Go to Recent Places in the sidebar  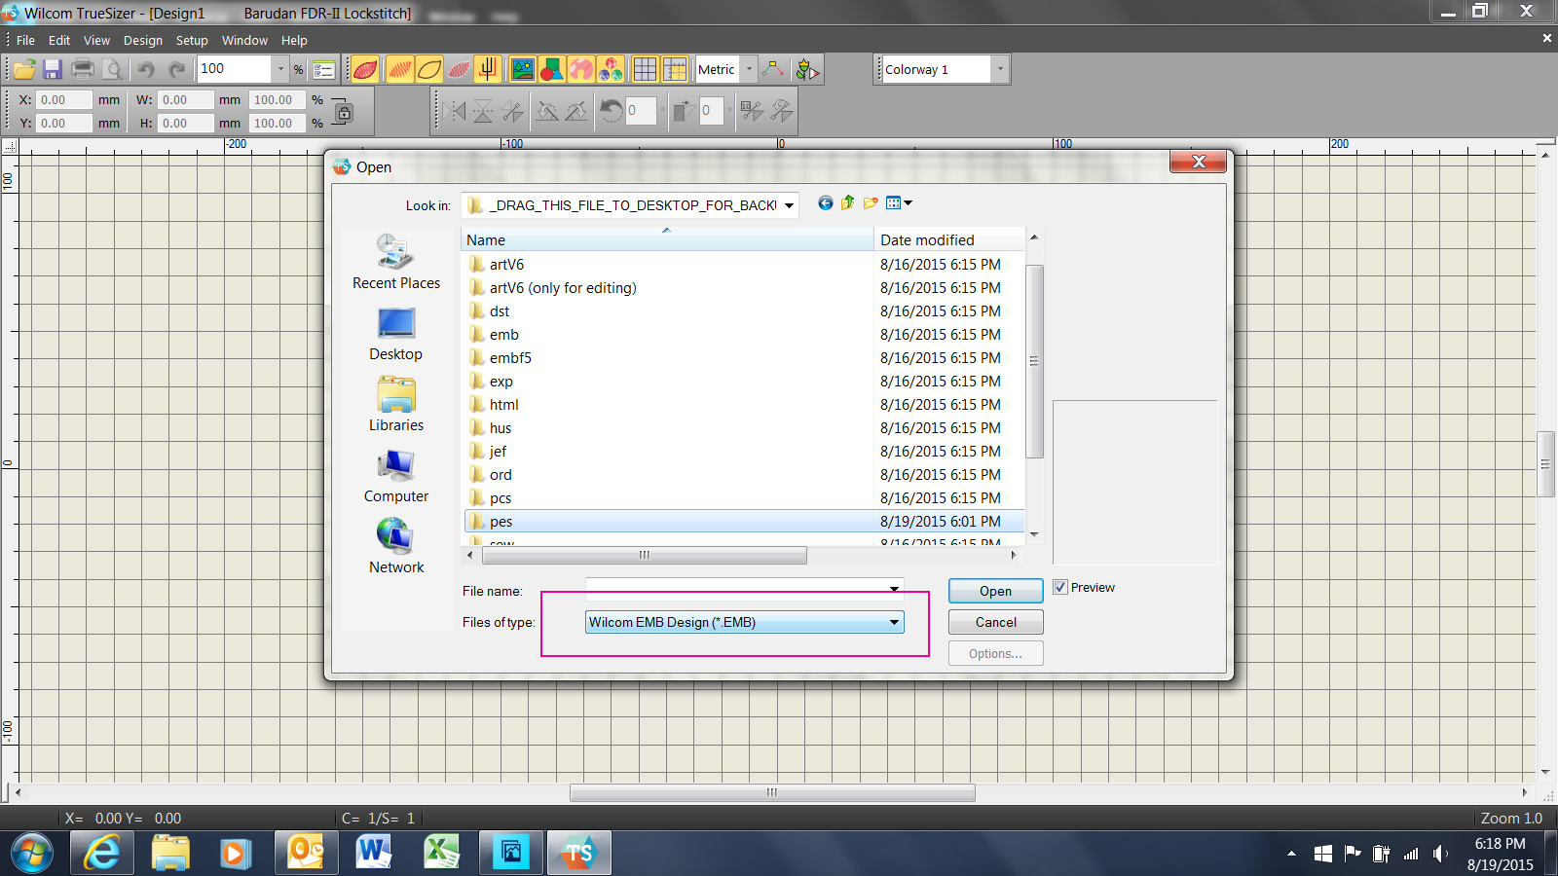[x=395, y=262]
